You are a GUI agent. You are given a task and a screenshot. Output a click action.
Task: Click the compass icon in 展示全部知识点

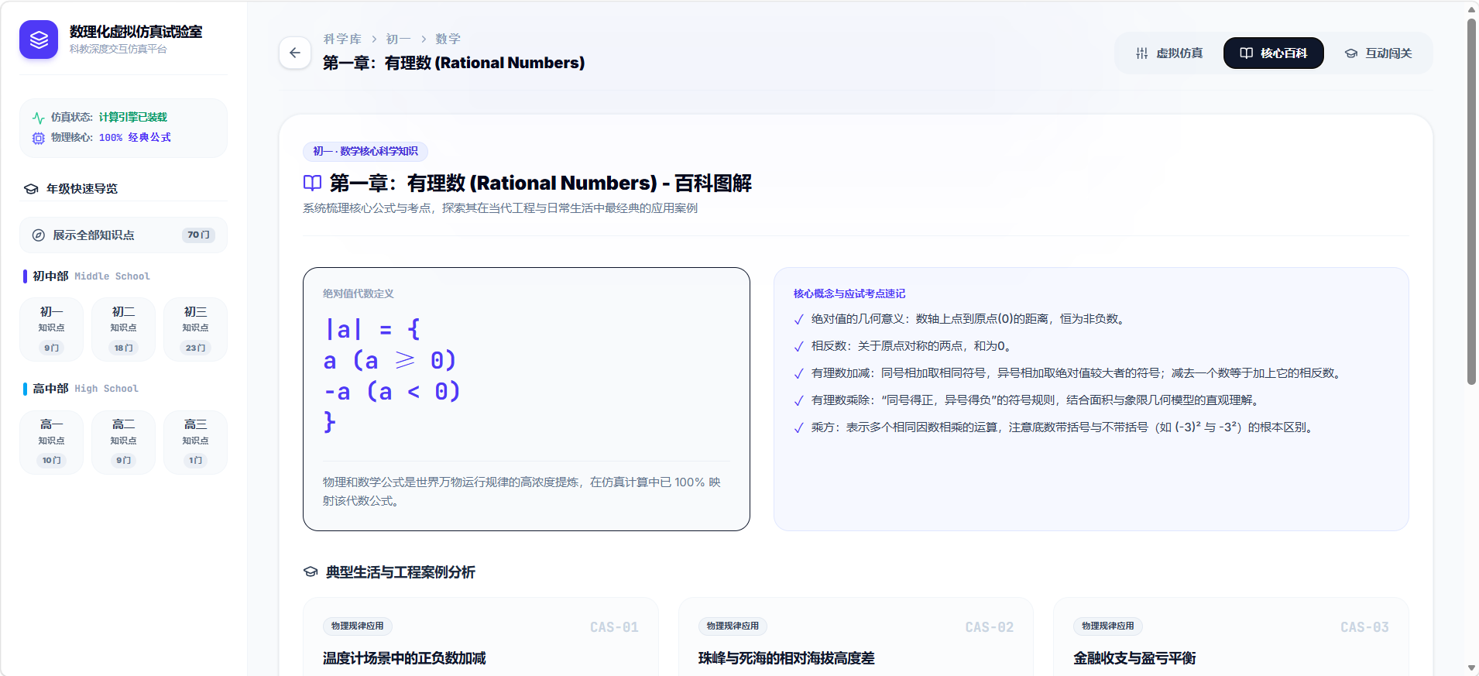point(38,235)
